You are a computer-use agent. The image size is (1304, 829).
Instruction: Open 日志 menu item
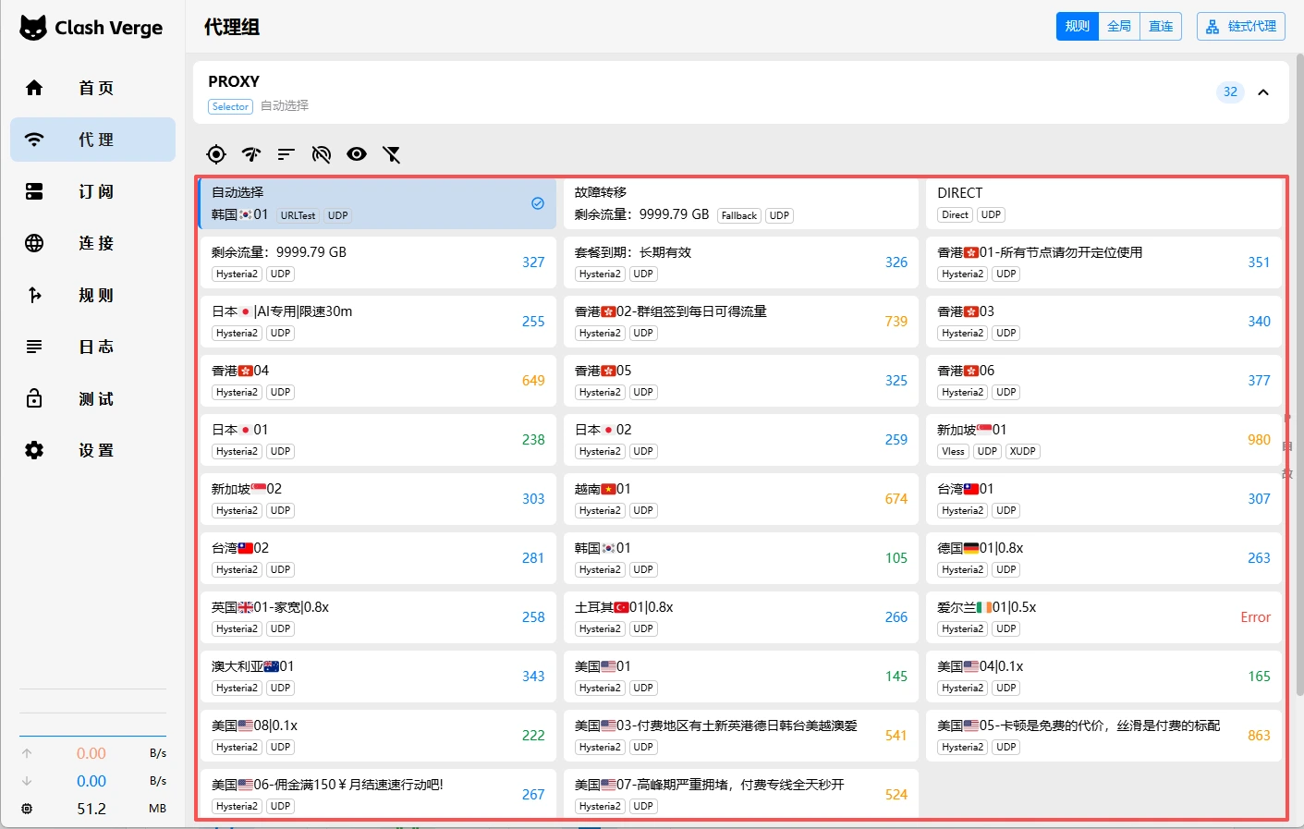tap(92, 347)
